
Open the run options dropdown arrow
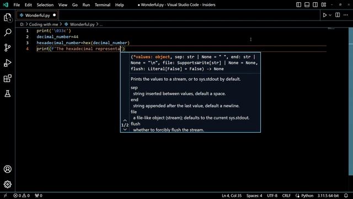pyautogui.click(x=330, y=15)
